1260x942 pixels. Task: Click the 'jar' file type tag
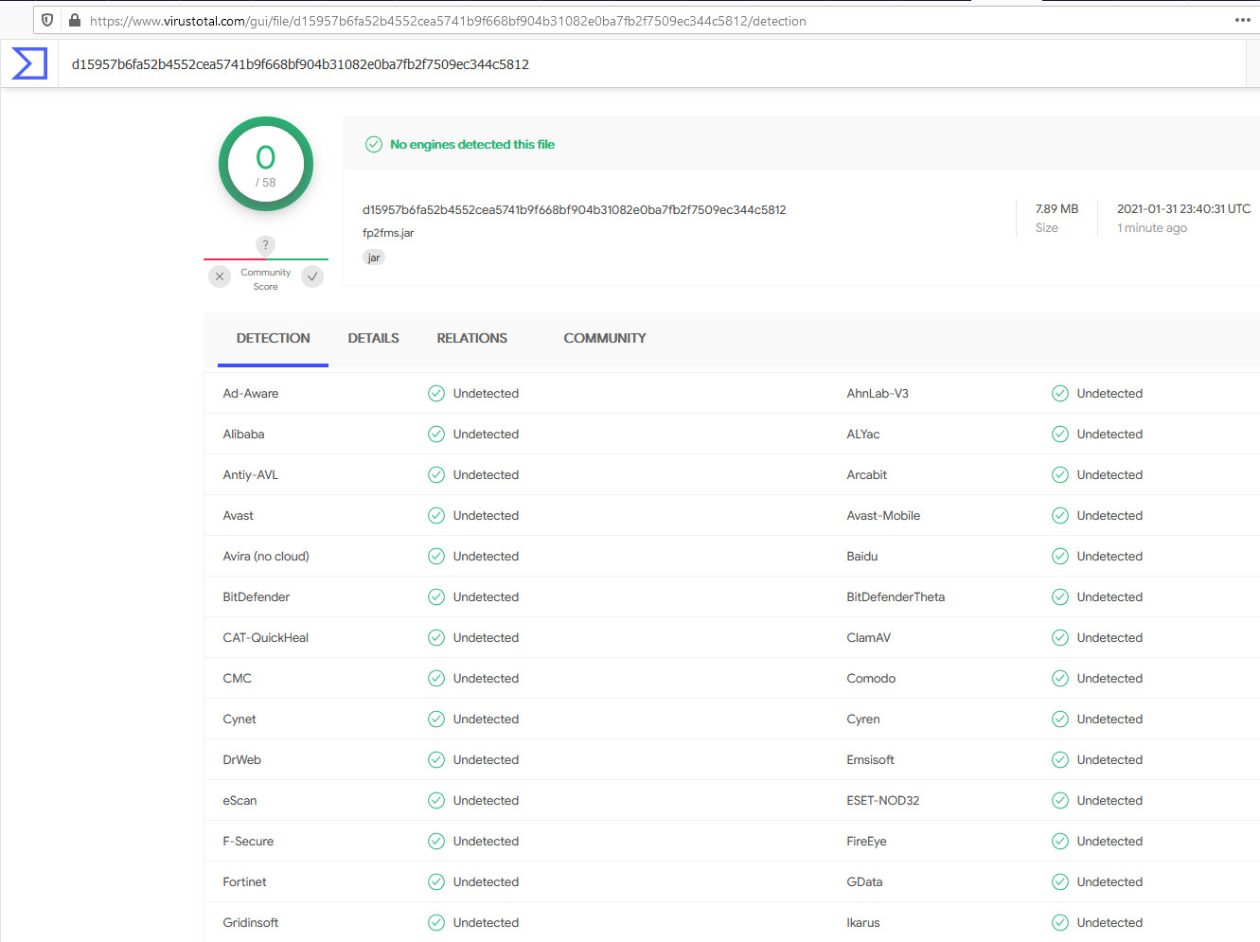coord(374,258)
